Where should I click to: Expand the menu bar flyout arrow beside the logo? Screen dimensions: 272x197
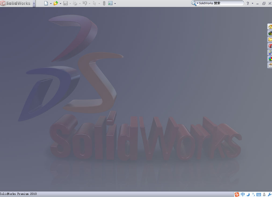point(34,3)
